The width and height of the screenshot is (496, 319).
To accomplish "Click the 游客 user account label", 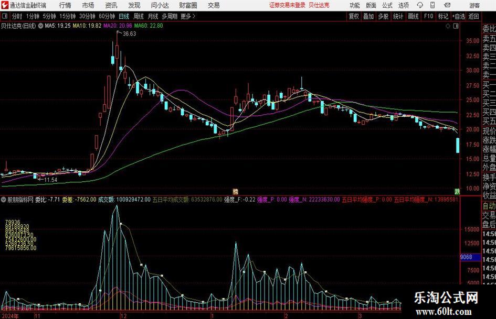I will [x=474, y=5].
